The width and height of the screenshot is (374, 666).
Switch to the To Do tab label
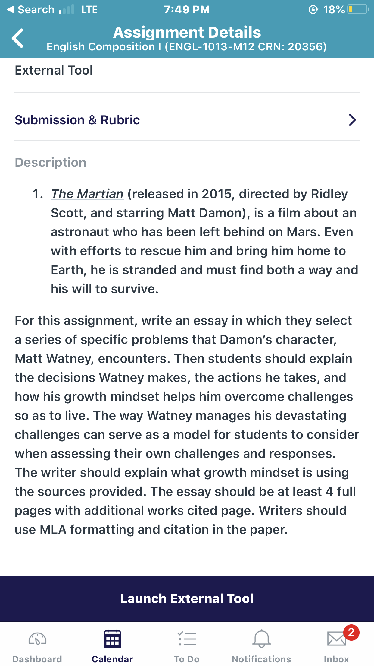point(187,659)
